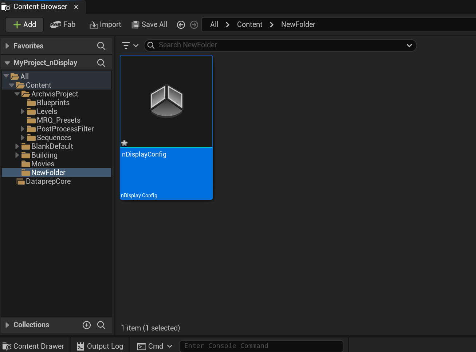
Task: Collapse the MyProject_nDisplay section
Action: 7,63
